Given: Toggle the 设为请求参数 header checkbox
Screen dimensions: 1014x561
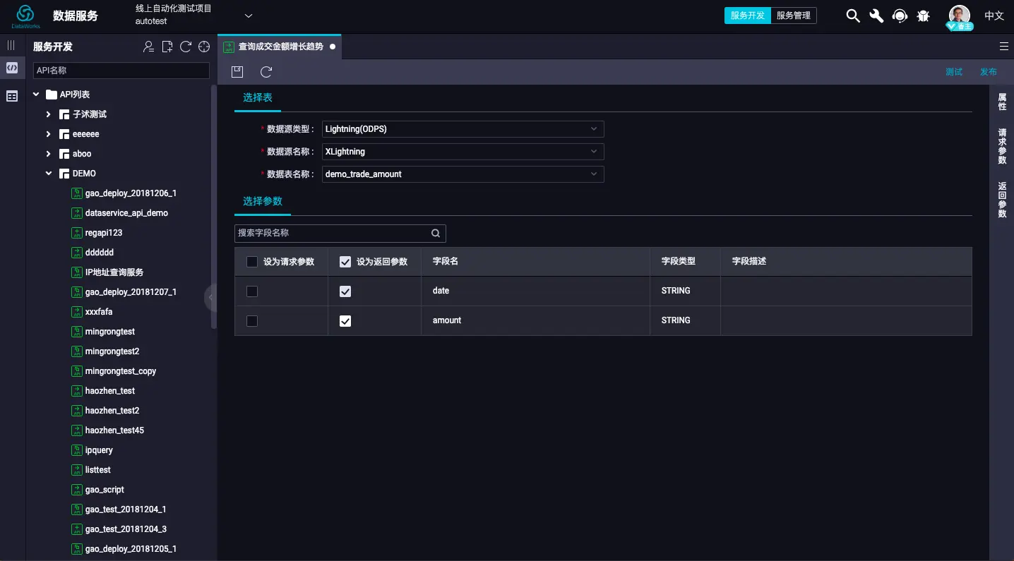Looking at the screenshot, I should tap(252, 262).
